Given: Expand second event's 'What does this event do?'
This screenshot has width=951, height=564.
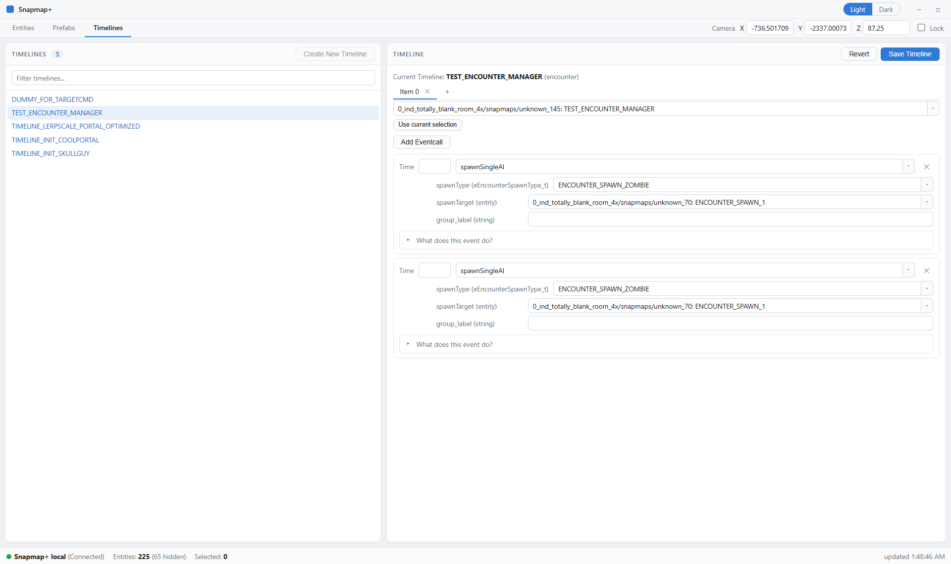Looking at the screenshot, I should 666,344.
